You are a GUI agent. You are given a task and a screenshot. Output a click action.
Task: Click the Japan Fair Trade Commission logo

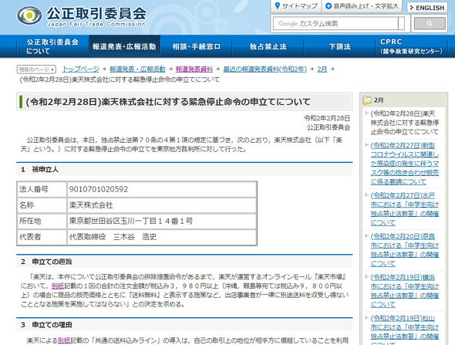pyautogui.click(x=82, y=16)
